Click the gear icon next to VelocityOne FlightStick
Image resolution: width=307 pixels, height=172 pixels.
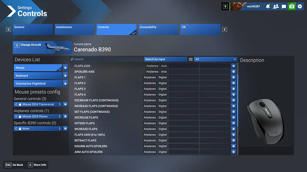point(65,84)
